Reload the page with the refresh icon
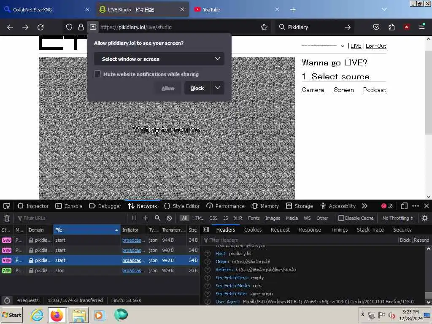The image size is (432, 324). 40,27
